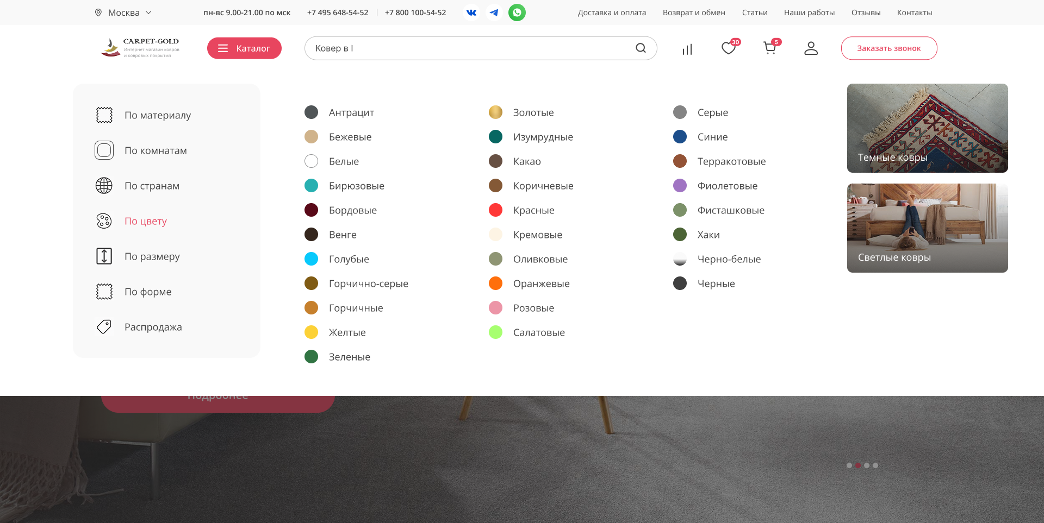Viewport: 1044px width, 523px height.
Task: Toggle the Каталог menu button
Action: [244, 48]
